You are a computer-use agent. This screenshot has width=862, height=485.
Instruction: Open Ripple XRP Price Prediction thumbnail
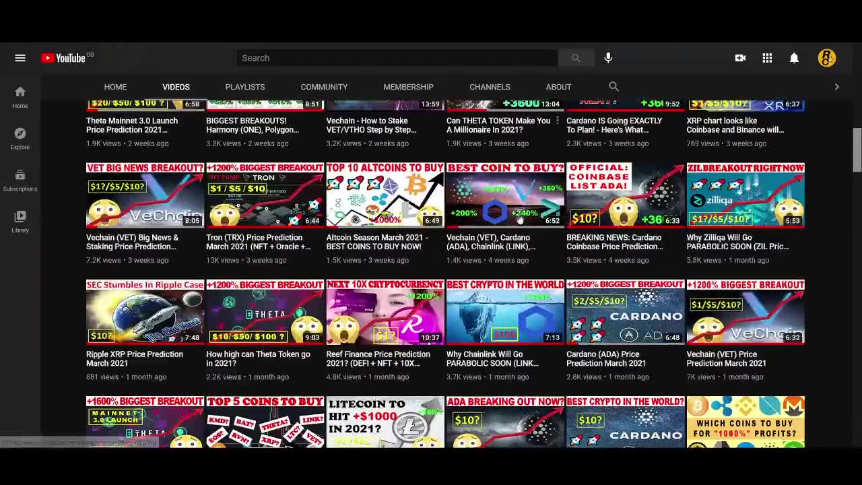pos(145,311)
